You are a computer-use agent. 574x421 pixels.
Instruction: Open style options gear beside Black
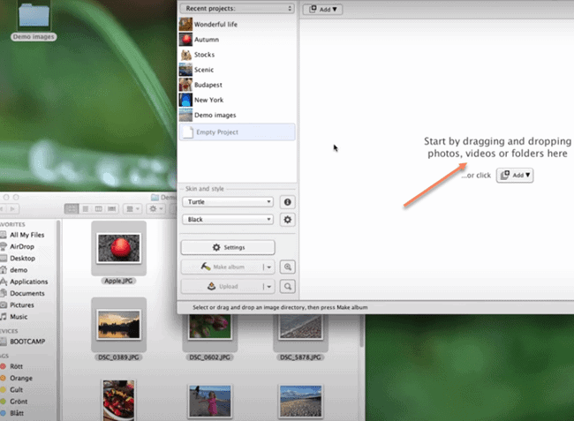[x=288, y=219]
